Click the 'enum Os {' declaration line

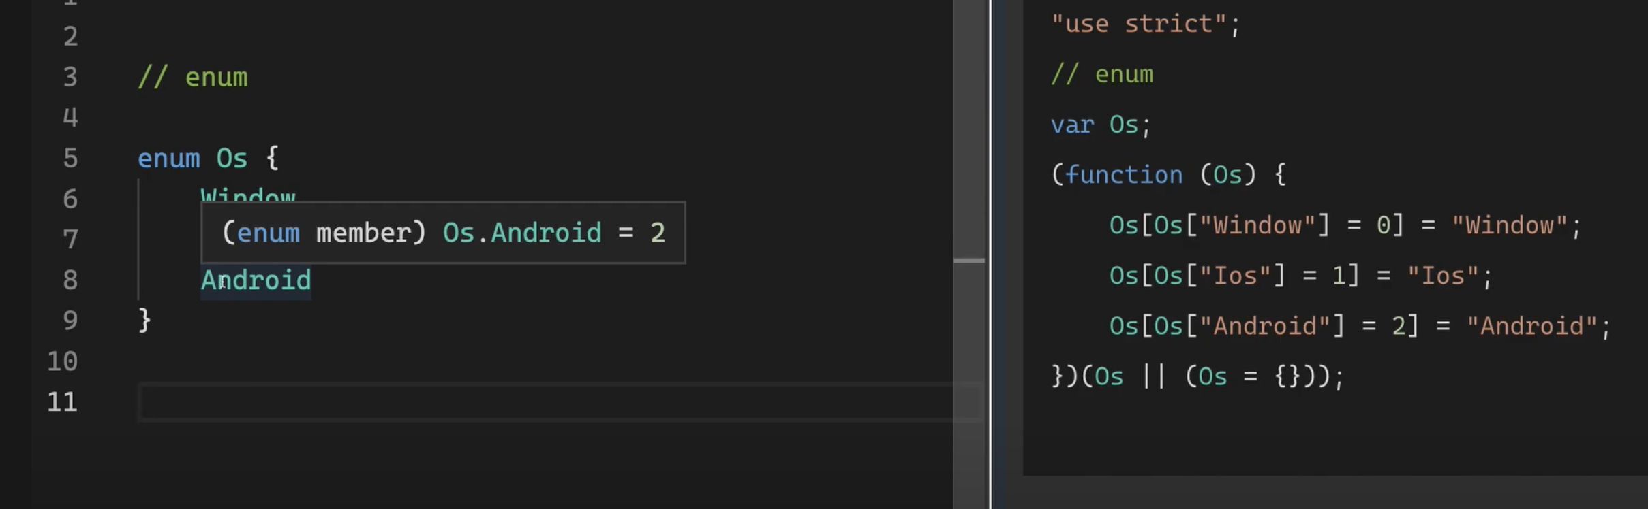[209, 159]
